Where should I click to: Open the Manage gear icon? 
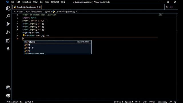(x=8, y=96)
